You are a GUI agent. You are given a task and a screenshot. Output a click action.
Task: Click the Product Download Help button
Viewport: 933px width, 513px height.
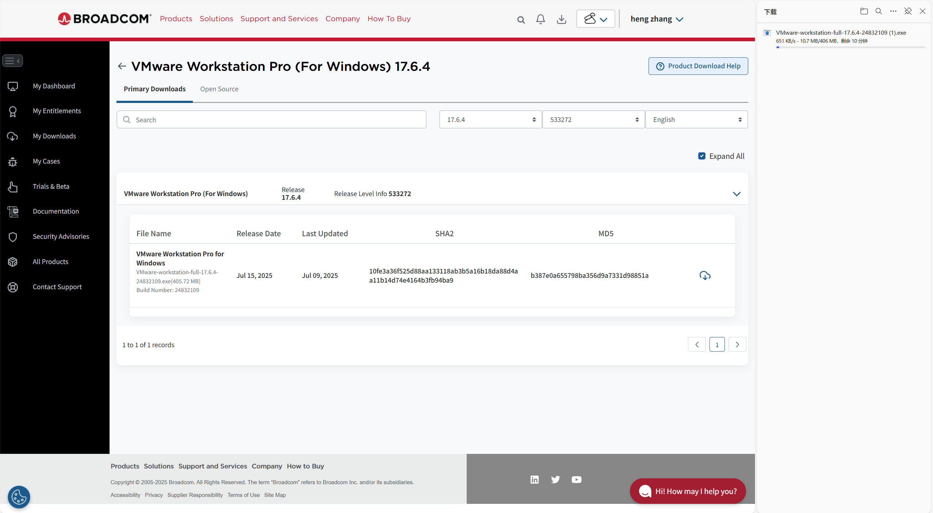(x=698, y=66)
